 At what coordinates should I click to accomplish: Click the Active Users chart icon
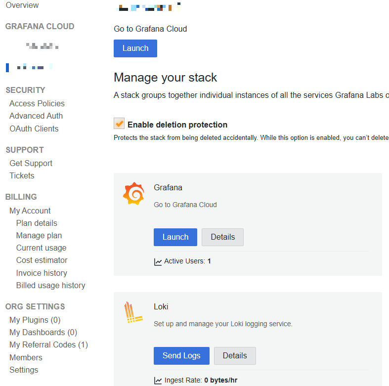point(158,262)
